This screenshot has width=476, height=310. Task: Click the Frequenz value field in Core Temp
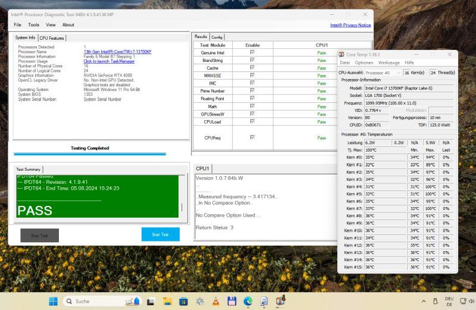click(x=409, y=103)
